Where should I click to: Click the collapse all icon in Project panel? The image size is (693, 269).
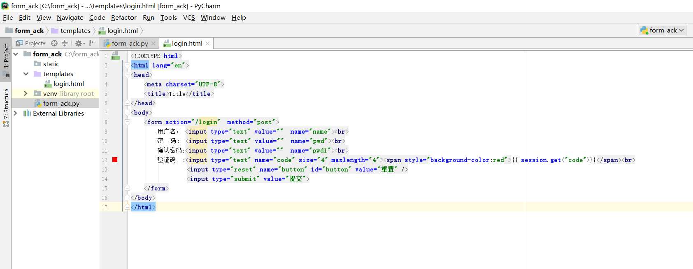click(65, 43)
